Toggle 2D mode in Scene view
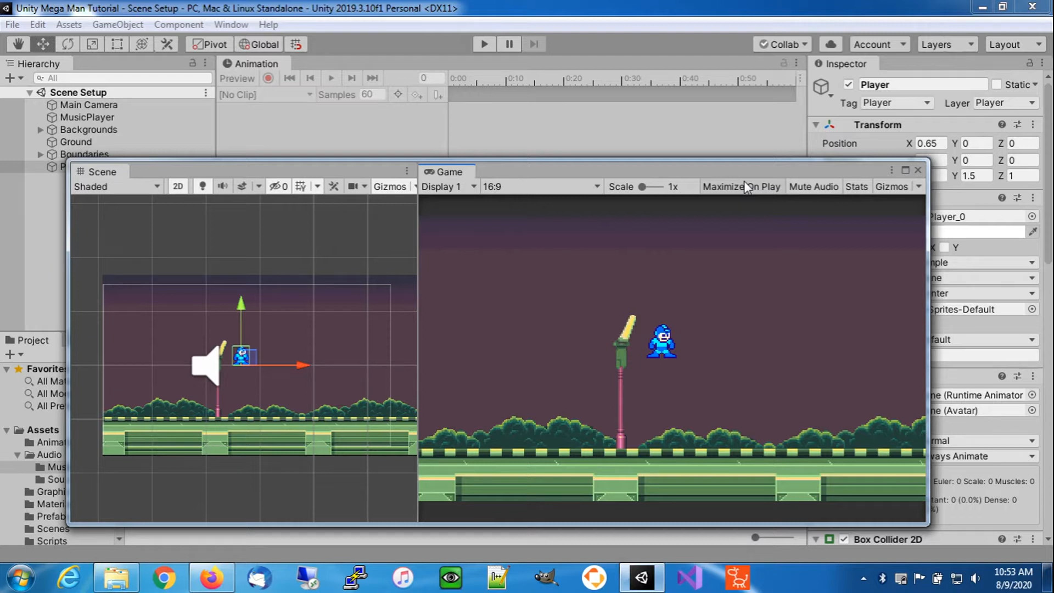 point(177,186)
